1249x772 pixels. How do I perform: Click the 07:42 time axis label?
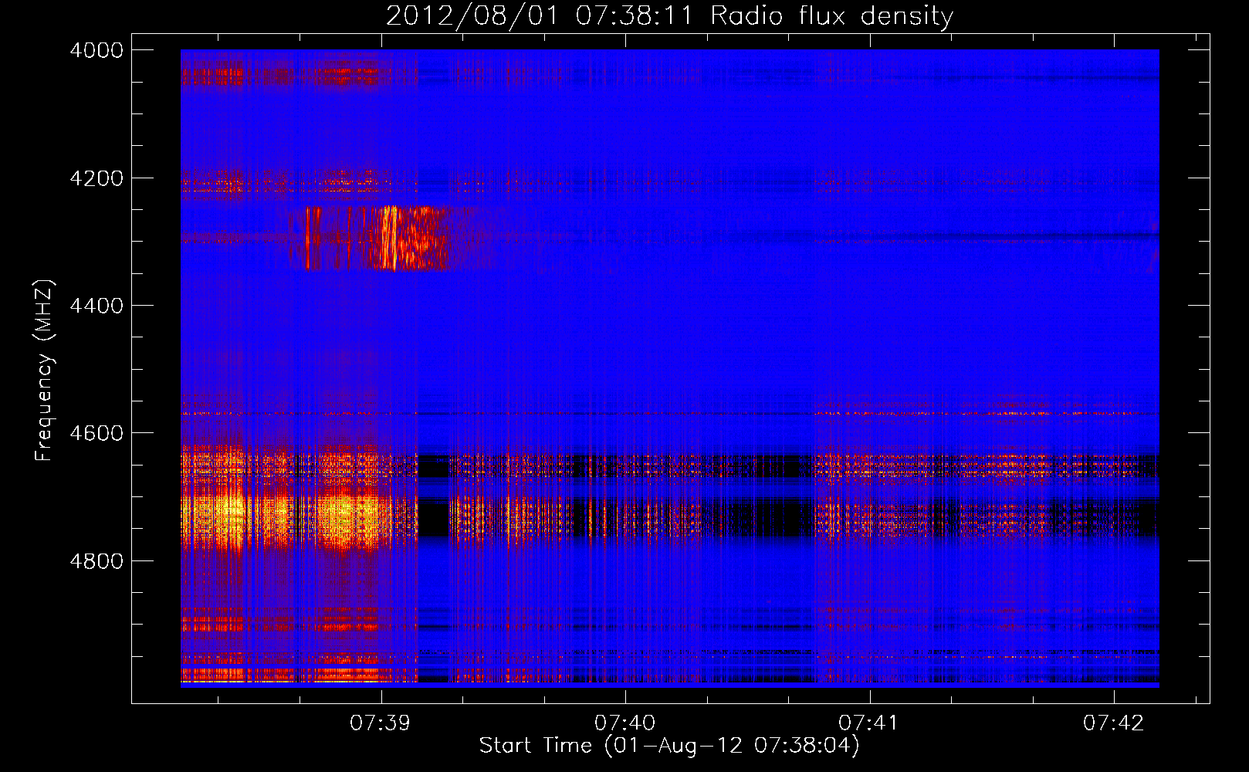point(1113,723)
